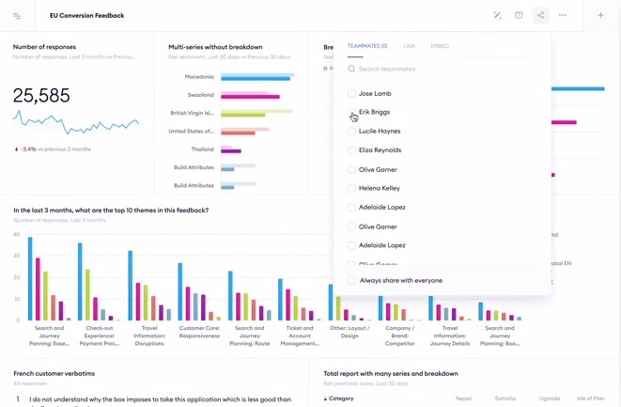Screen dimensions: 621x407
Task: Select the Teammates tab
Action: point(367,46)
